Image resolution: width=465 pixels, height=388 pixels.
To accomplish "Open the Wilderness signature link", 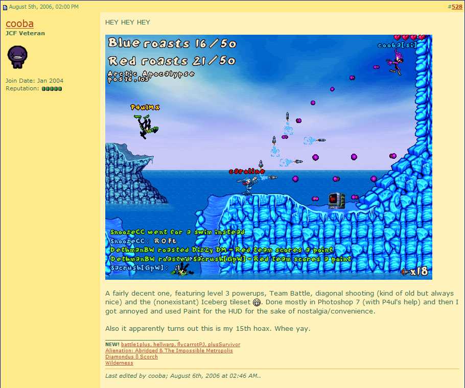I will click(119, 363).
